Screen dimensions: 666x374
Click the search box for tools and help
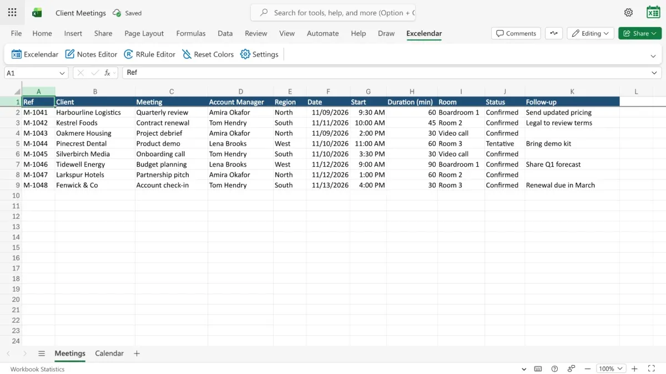[x=333, y=13]
